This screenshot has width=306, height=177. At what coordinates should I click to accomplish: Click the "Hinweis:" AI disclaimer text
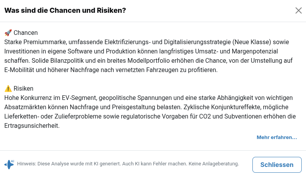click(26, 164)
